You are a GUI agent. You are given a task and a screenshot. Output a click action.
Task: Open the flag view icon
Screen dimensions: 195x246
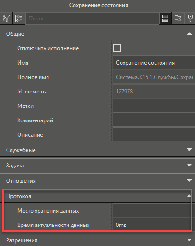[x=178, y=18]
